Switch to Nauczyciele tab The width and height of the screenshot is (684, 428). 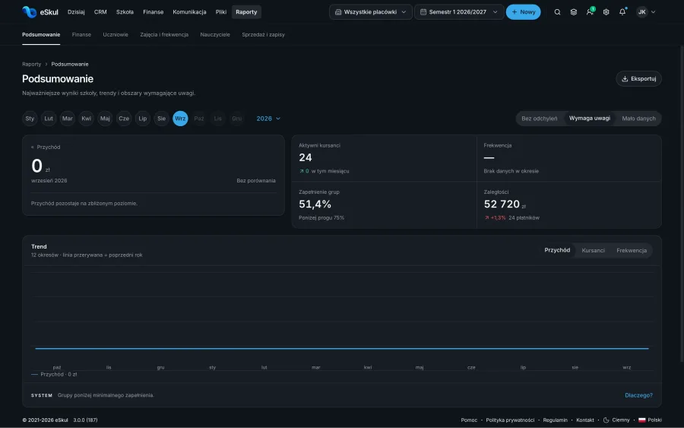214,35
